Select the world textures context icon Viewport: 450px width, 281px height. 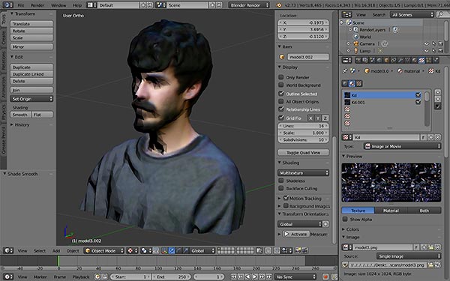[x=345, y=83]
